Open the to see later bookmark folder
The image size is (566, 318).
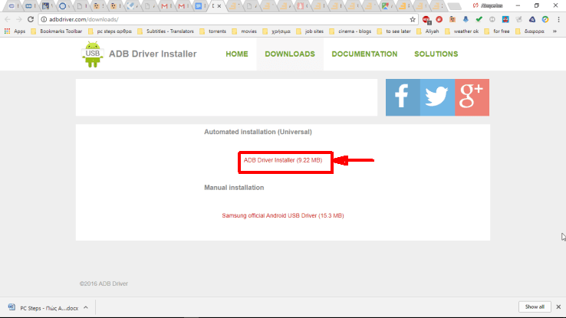coord(393,31)
